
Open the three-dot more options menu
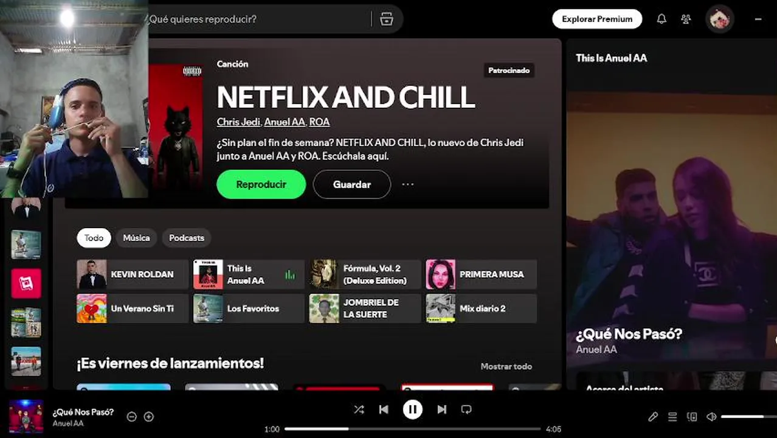[x=408, y=184]
